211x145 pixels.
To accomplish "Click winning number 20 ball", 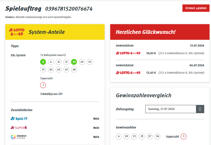I will (126, 136).
